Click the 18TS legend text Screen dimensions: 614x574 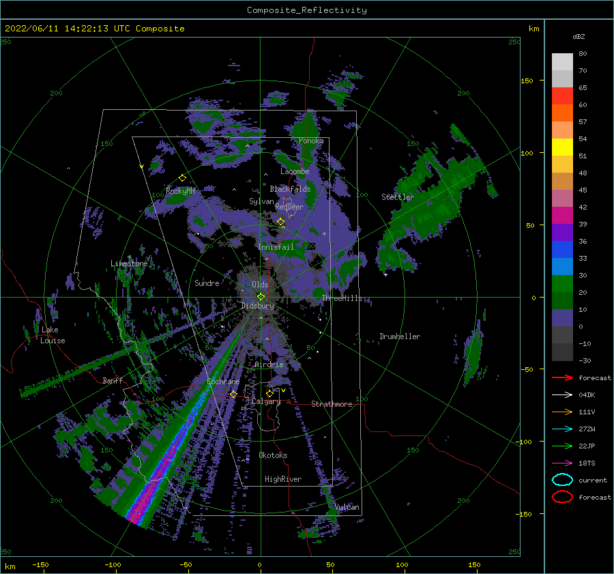(x=587, y=463)
